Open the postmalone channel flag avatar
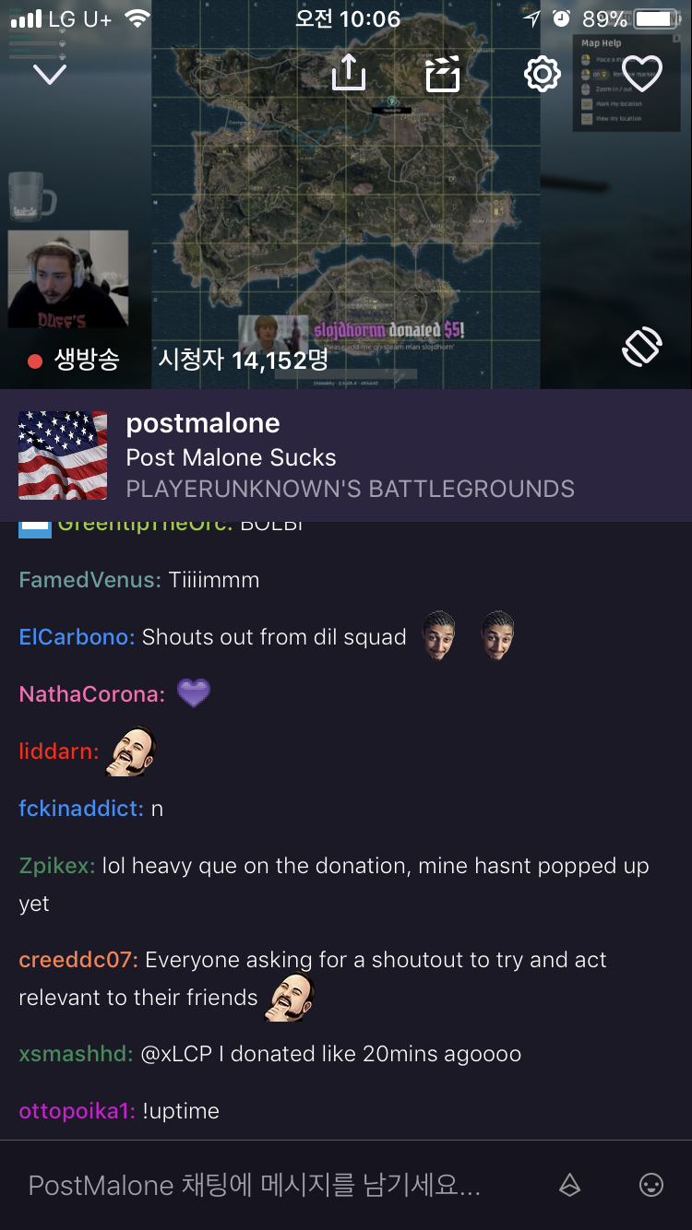 (63, 455)
